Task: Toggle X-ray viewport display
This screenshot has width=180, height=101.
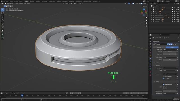Action: [138, 4]
